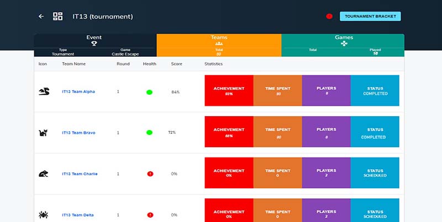This screenshot has width=442, height=222.
Task: Click Team Alpha's squirrel icon
Action: pyautogui.click(x=44, y=91)
